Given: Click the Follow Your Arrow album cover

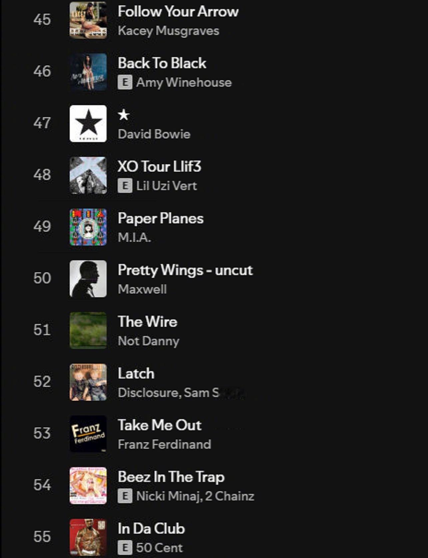Looking at the screenshot, I should point(88,20).
